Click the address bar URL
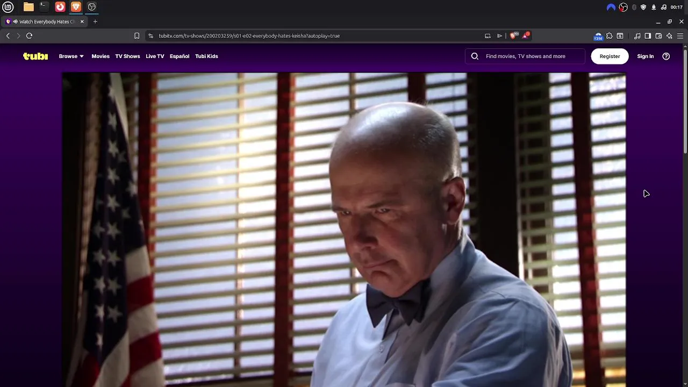The image size is (688, 387). coord(249,35)
